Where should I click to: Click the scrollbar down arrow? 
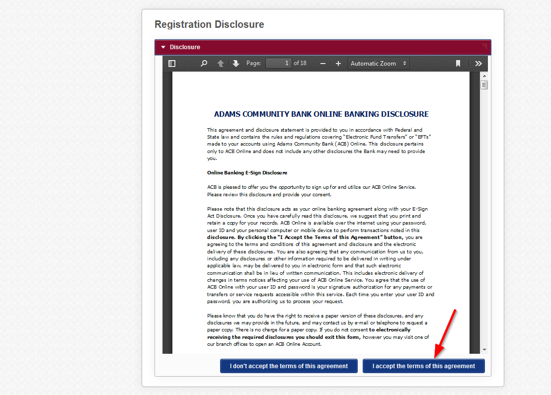pyautogui.click(x=484, y=349)
